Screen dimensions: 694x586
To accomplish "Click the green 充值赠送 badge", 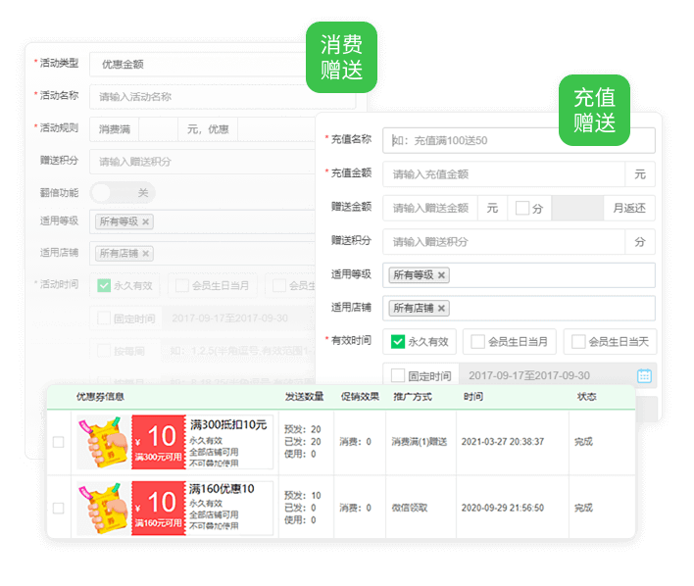I will pyautogui.click(x=594, y=110).
